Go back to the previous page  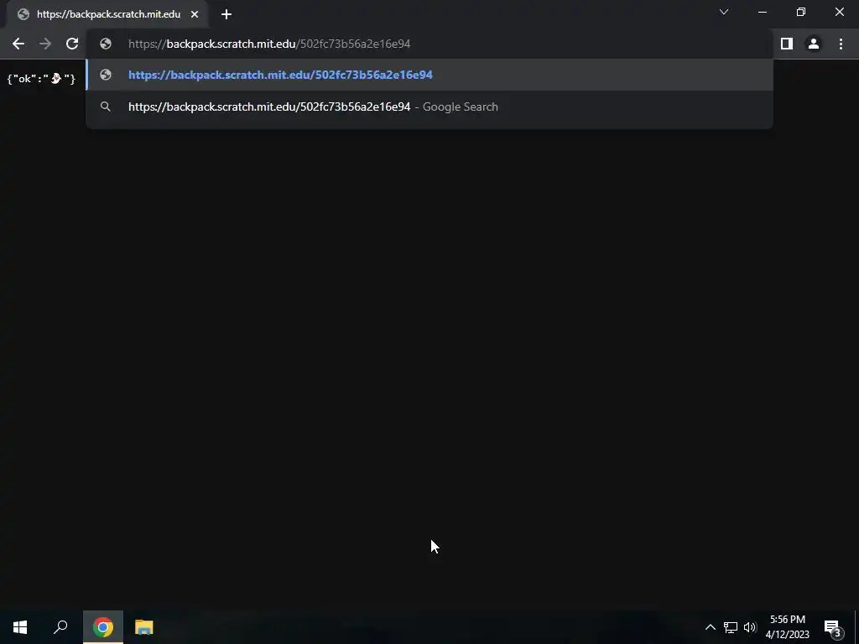[x=18, y=44]
